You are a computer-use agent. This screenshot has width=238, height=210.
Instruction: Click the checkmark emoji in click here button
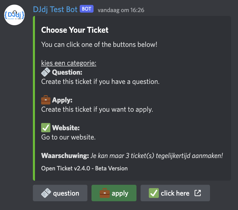pyautogui.click(x=154, y=193)
